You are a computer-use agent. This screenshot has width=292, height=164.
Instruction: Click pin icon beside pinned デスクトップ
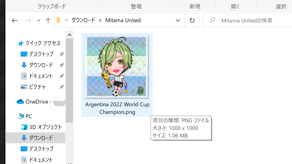click(62, 54)
